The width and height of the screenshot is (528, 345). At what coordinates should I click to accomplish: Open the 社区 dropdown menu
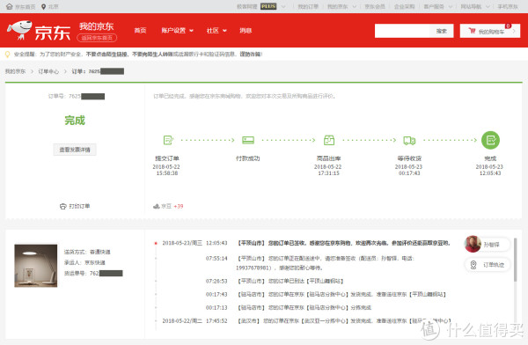click(216, 30)
